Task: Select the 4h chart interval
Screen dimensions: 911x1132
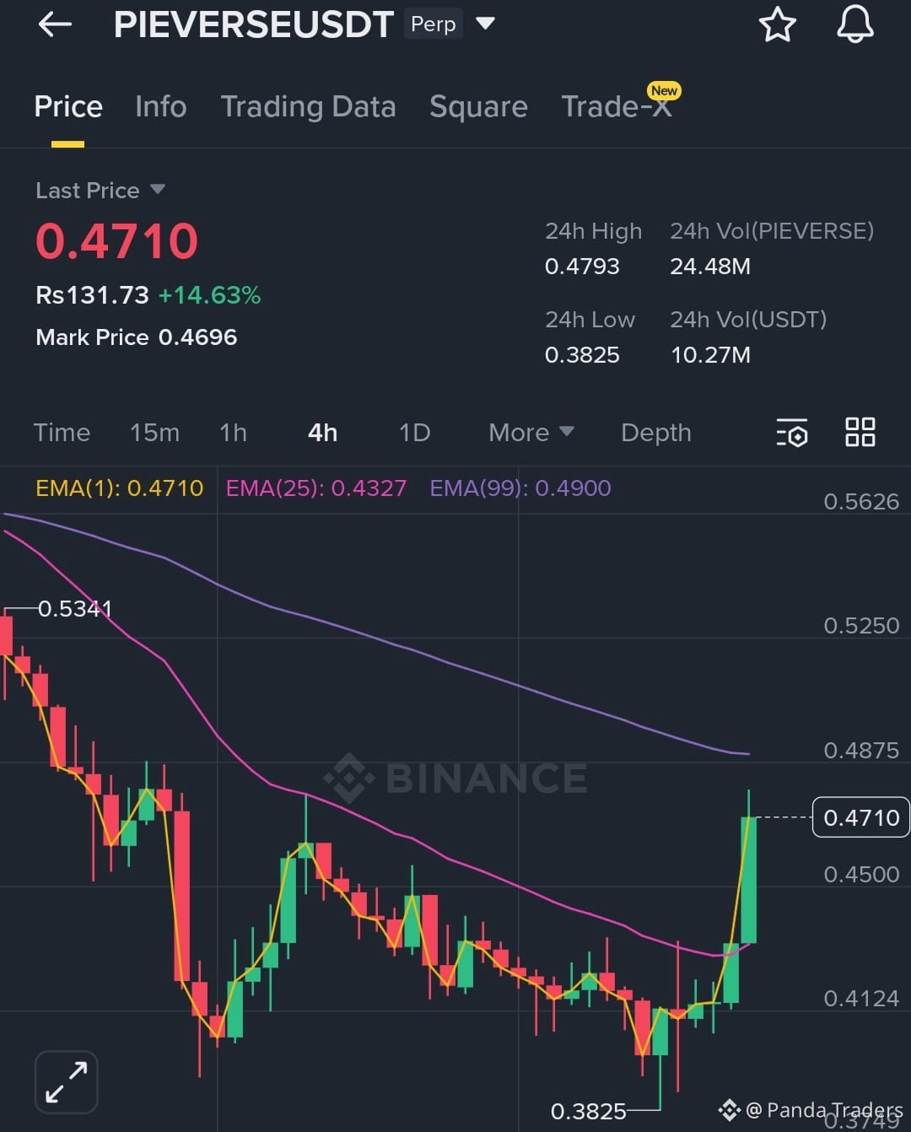Action: click(322, 433)
